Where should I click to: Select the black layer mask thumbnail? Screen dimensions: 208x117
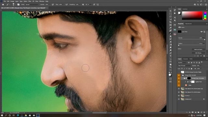pyautogui.click(x=189, y=78)
